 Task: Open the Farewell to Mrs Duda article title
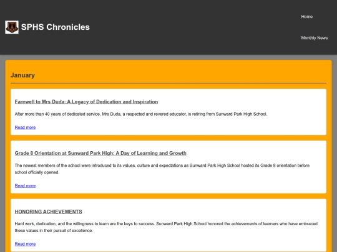[86, 102]
